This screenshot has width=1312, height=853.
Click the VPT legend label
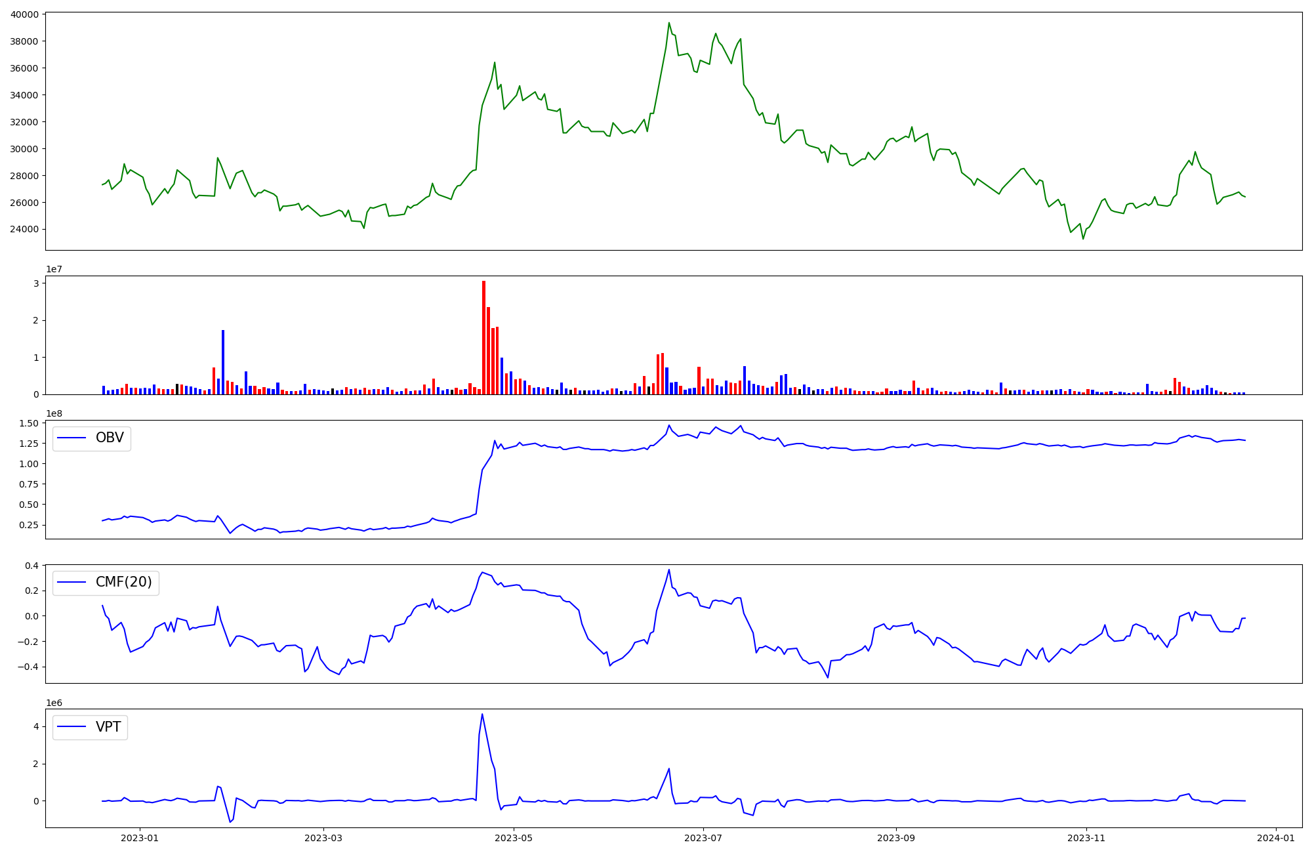click(108, 727)
